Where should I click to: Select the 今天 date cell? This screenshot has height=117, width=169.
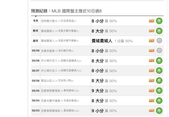coord(36,21)
